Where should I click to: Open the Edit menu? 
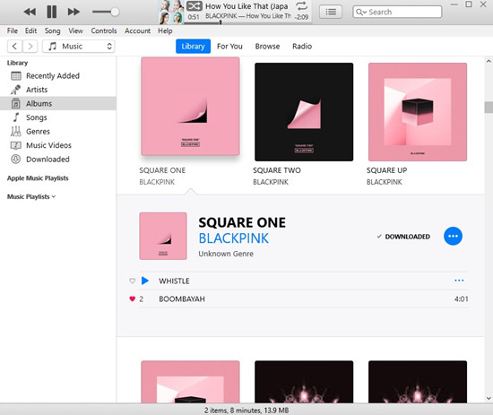click(x=30, y=30)
